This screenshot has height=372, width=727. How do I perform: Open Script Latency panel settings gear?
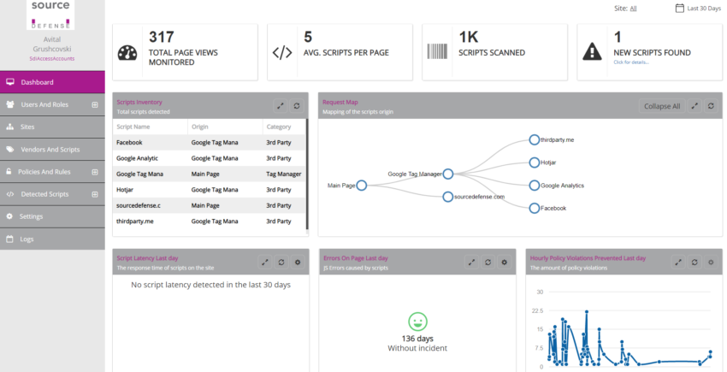point(298,262)
